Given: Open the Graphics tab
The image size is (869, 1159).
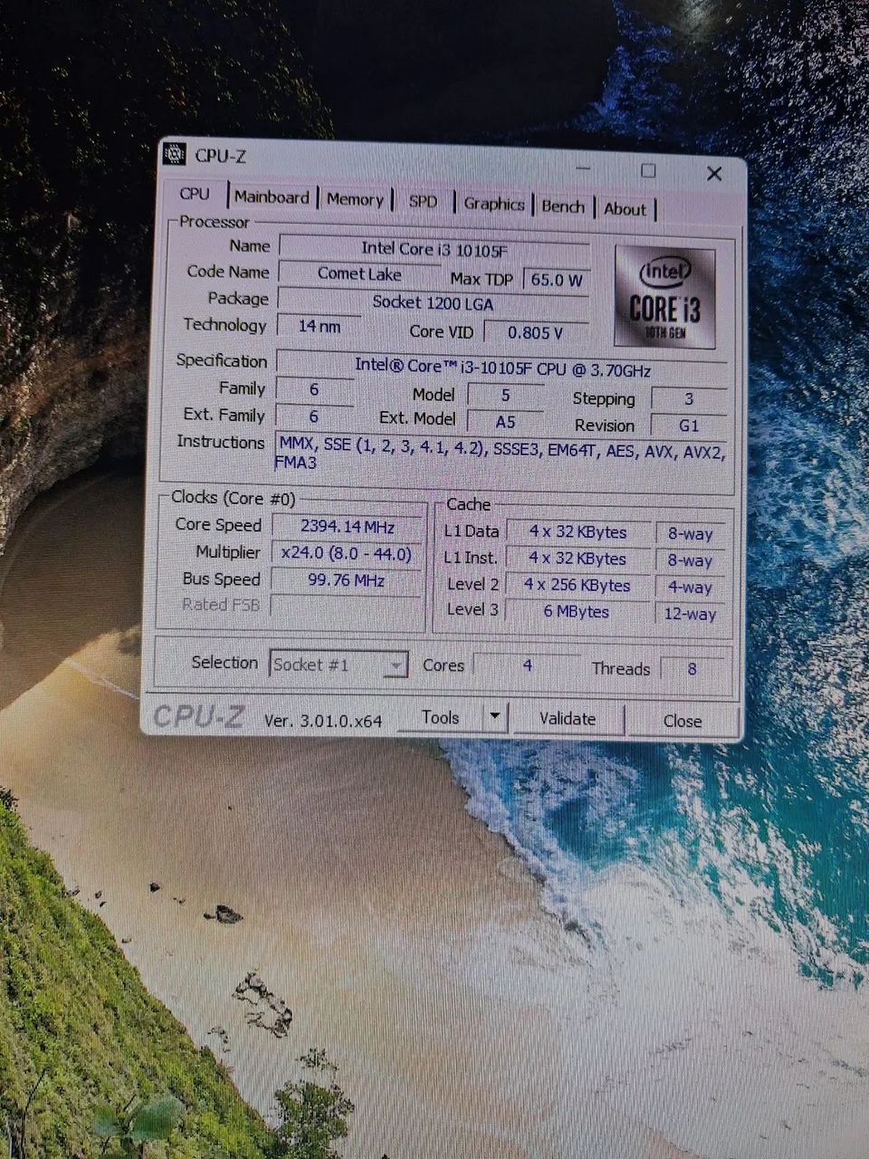Looking at the screenshot, I should tap(494, 205).
